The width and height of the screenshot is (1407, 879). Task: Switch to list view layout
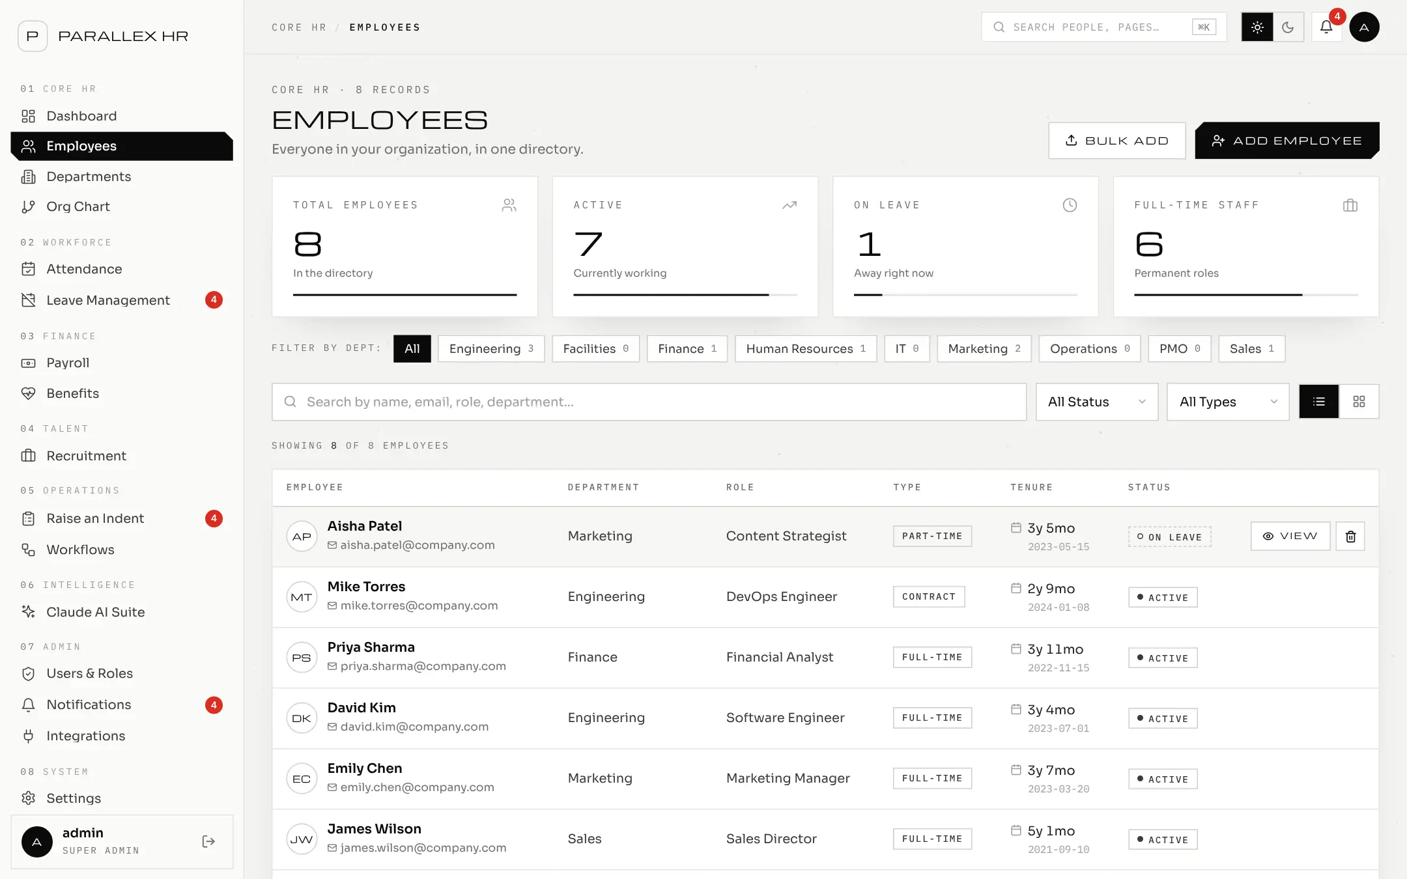pos(1319,402)
